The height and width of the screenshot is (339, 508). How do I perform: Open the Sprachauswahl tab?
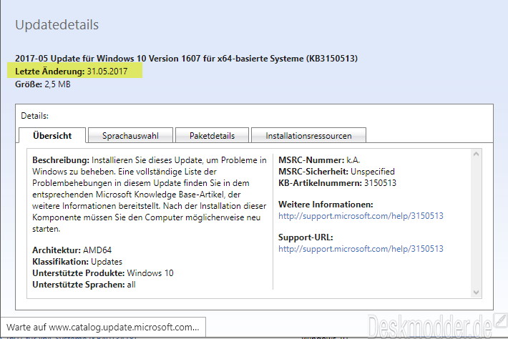(130, 136)
